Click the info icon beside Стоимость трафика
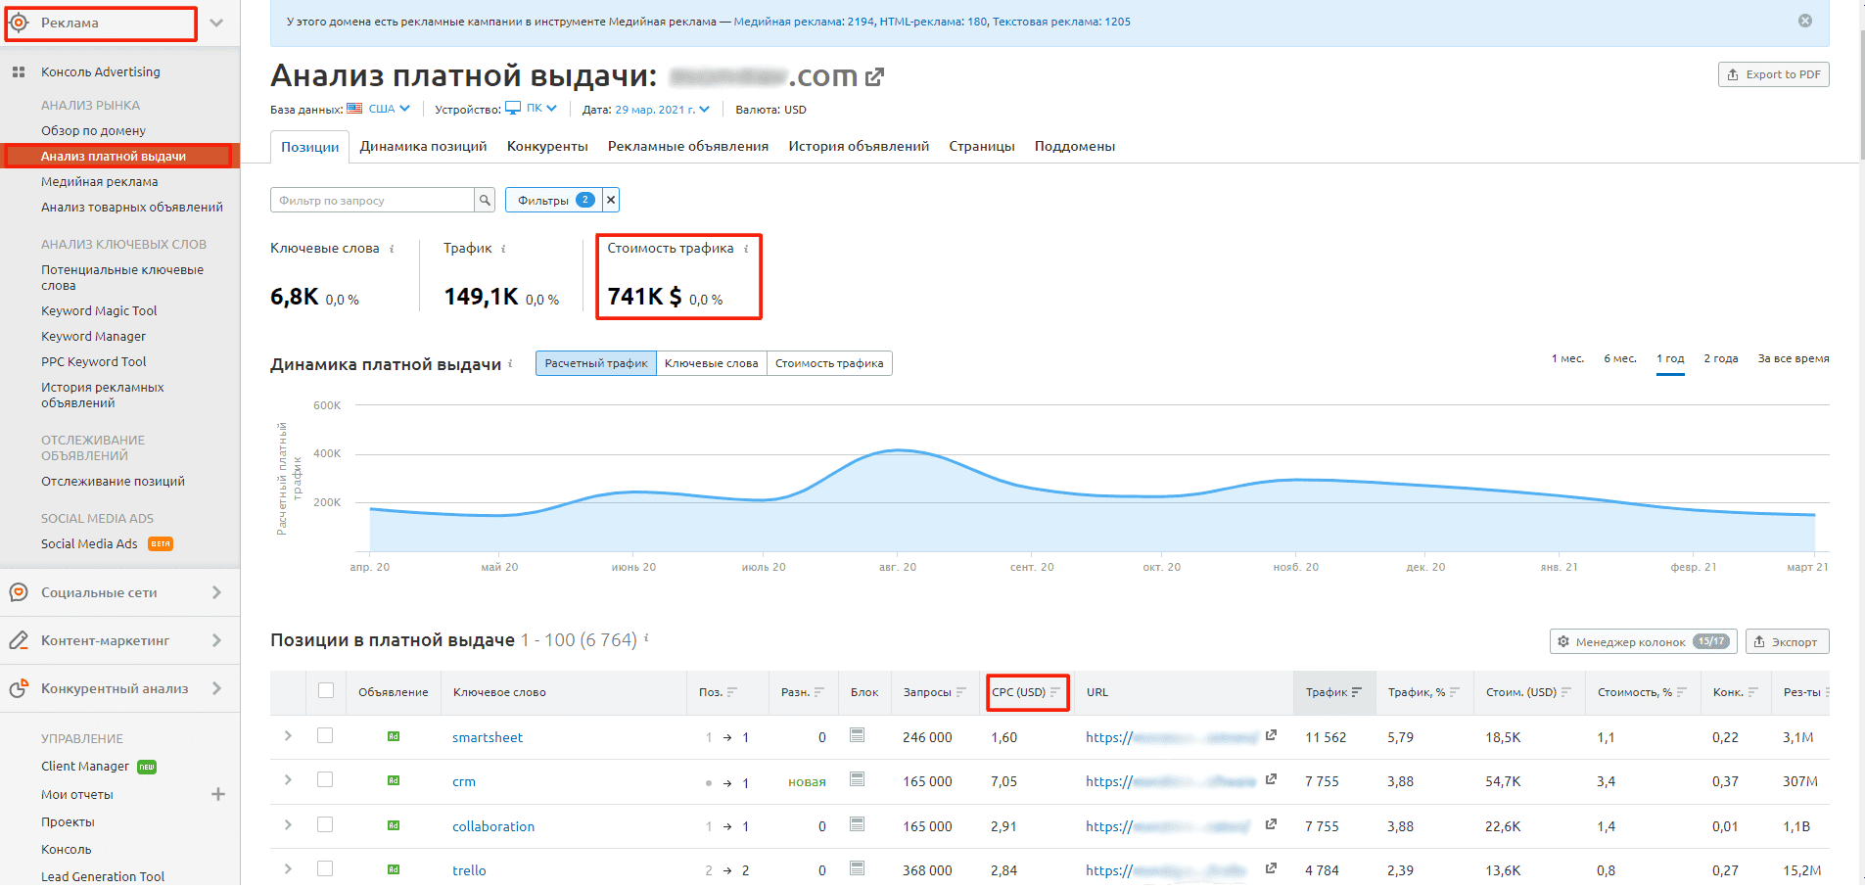 click(x=746, y=249)
